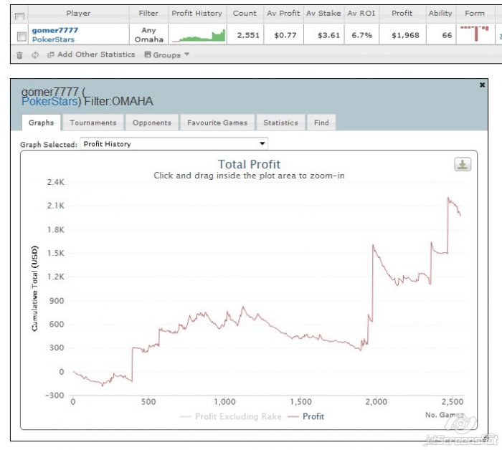Click the resize handle of popup corner

coord(485,438)
